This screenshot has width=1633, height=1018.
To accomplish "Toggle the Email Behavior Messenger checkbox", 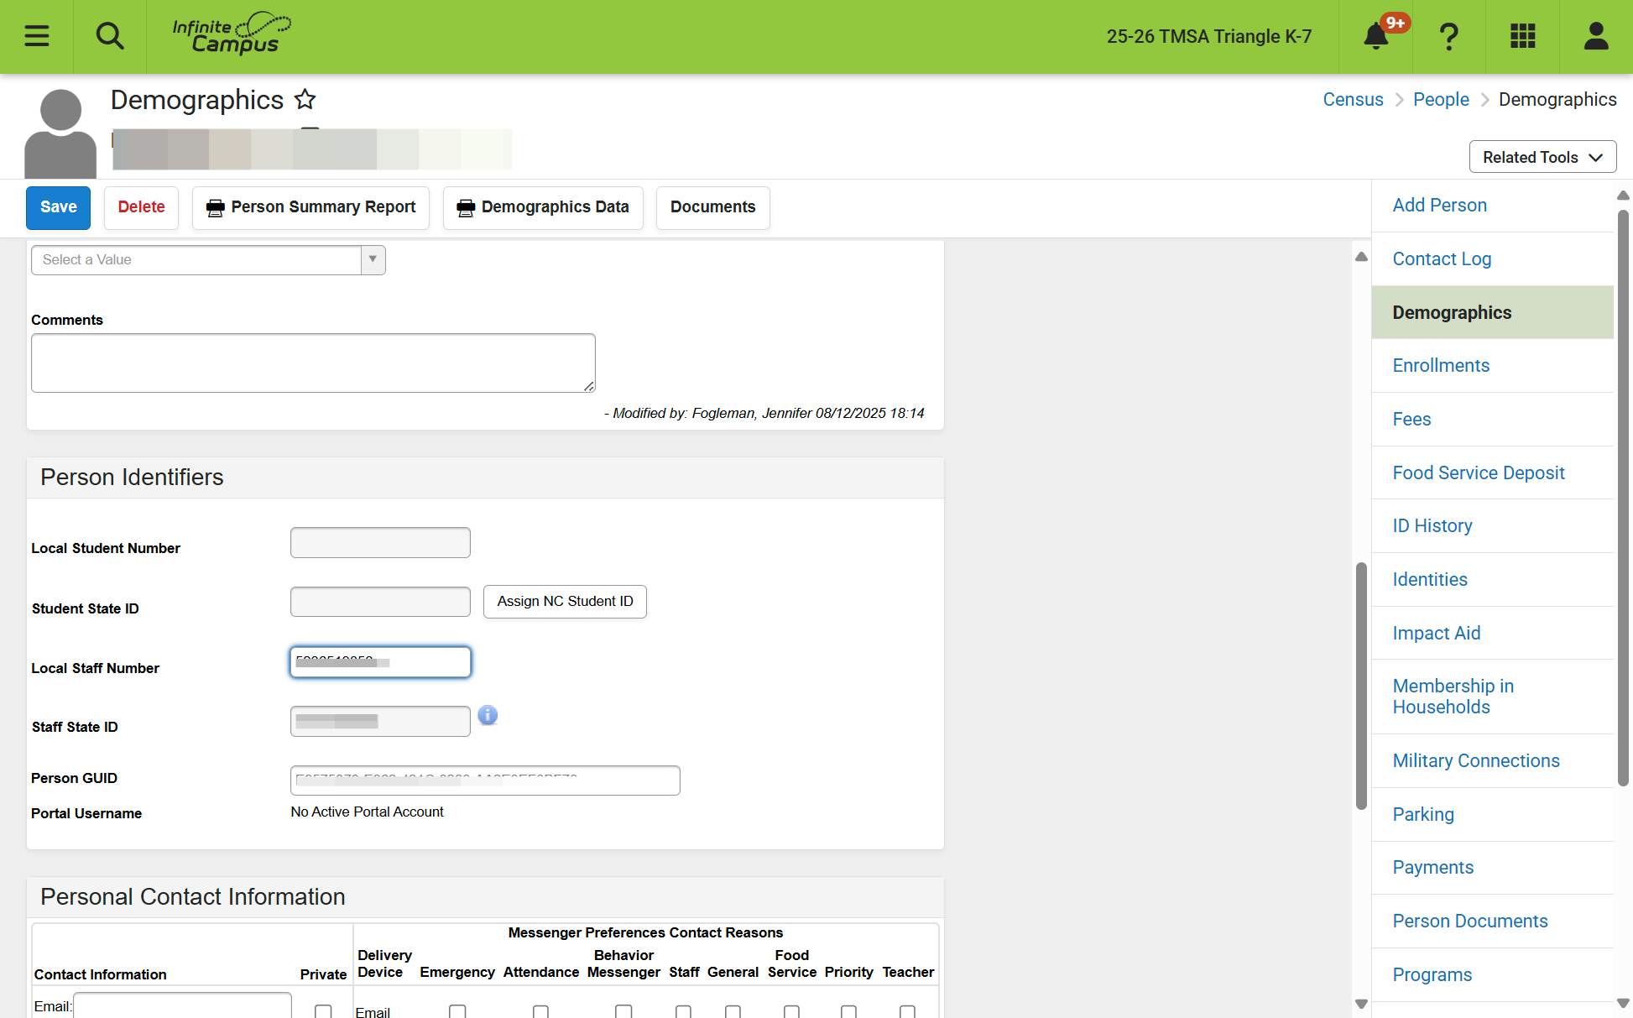I will pos(623,1011).
